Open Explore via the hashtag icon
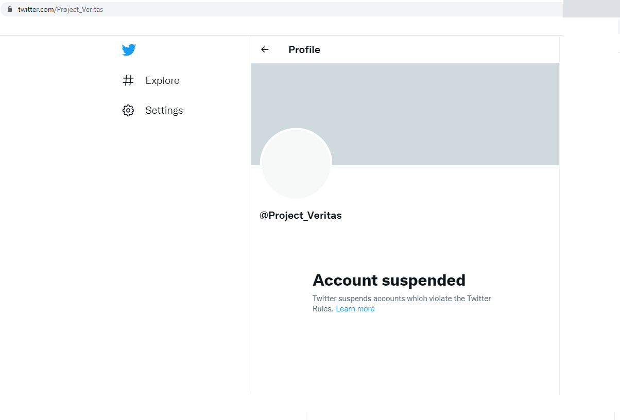 (x=128, y=80)
